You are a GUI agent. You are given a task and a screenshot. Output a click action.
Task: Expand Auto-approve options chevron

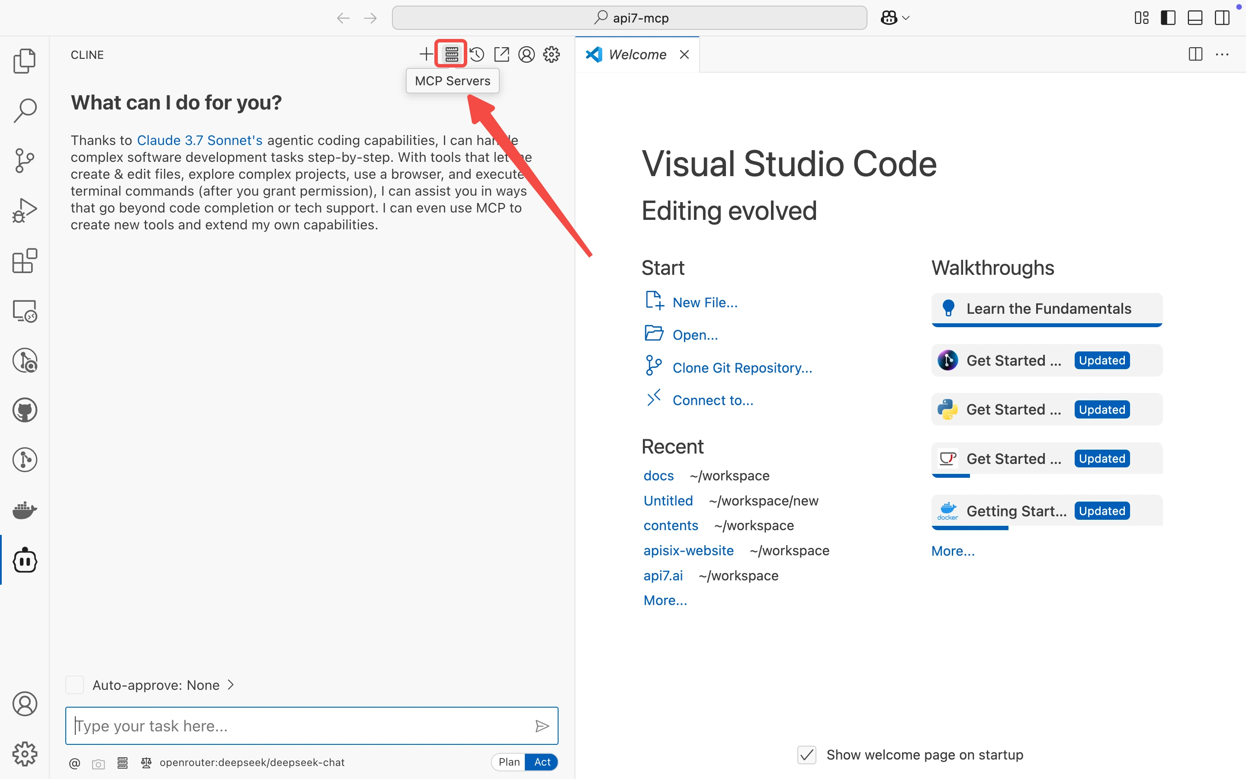click(231, 685)
